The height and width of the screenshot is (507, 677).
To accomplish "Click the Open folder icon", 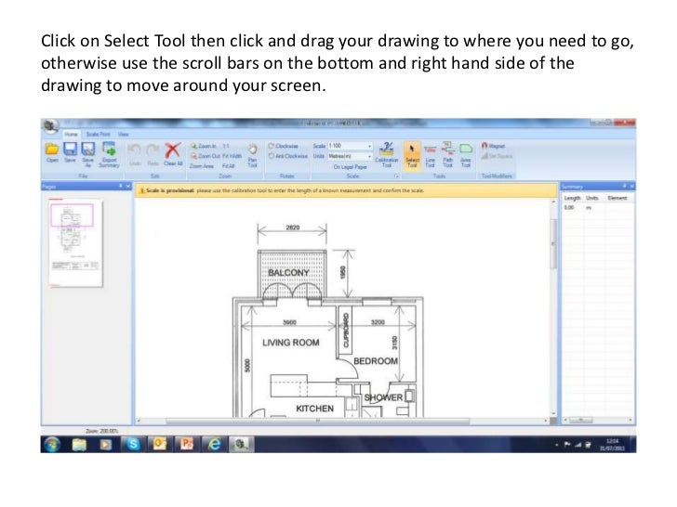I will coord(52,149).
